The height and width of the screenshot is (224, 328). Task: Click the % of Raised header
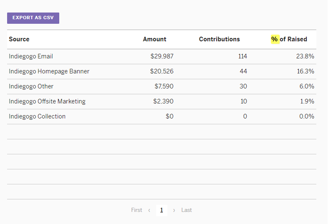(x=289, y=39)
